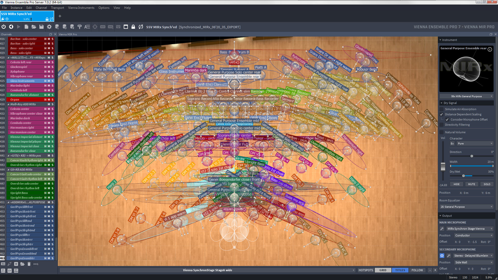
Task: Click the Vol fader handle
Action: click(443, 166)
